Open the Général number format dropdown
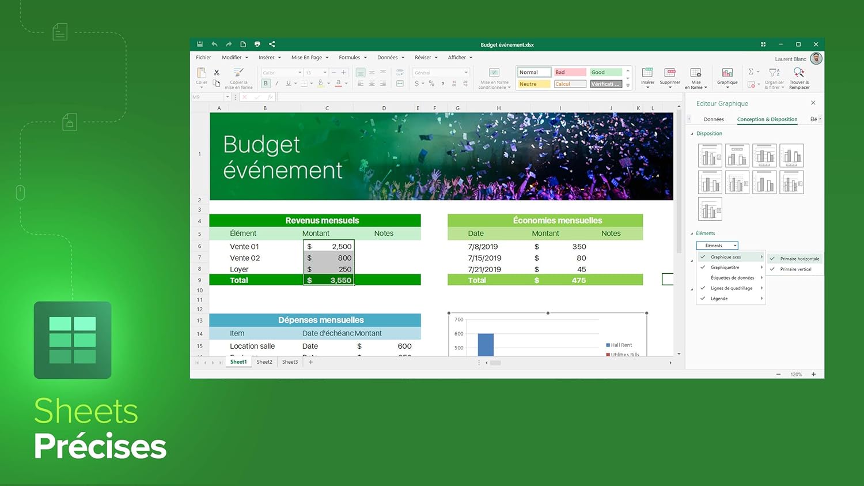 [x=466, y=73]
